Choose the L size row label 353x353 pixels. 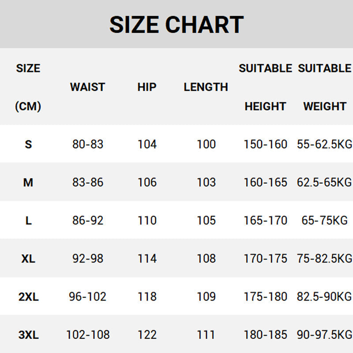tap(28, 221)
